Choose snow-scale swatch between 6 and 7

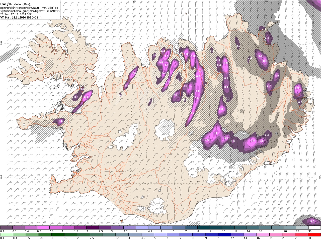click(179, 227)
